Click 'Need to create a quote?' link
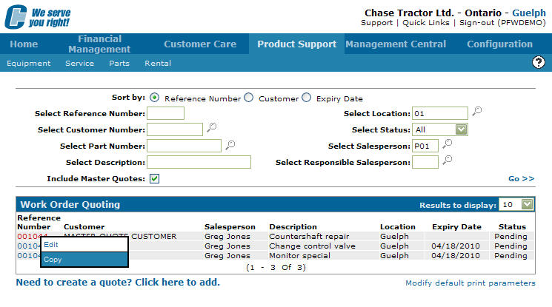The image size is (552, 307). pyautogui.click(x=118, y=282)
